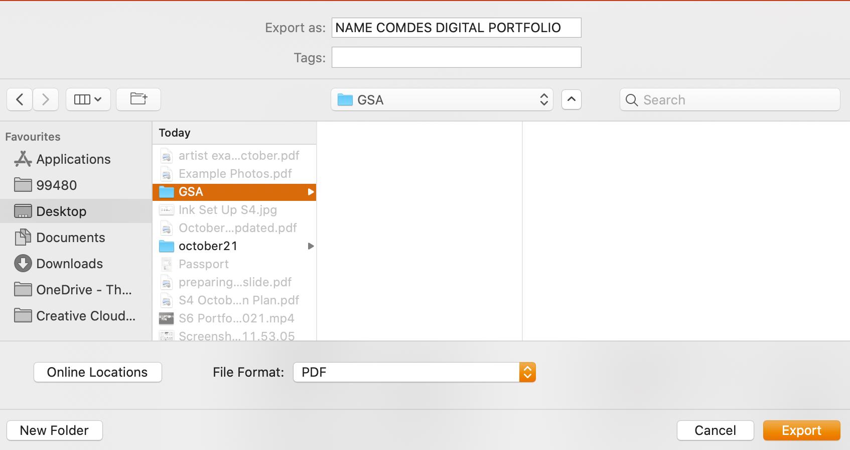Click the Tags input field
850x450 pixels.
(456, 57)
